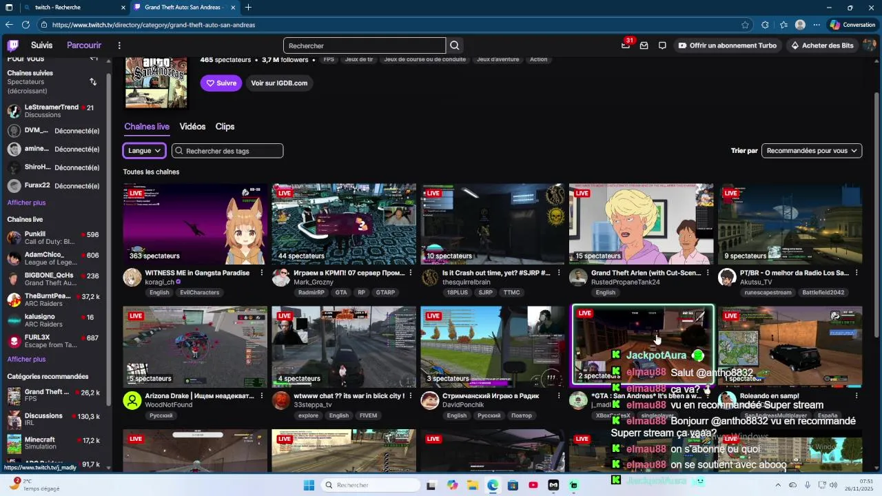Open options menu for WoodNotFound stream
The height and width of the screenshot is (496, 882).
[x=262, y=396]
